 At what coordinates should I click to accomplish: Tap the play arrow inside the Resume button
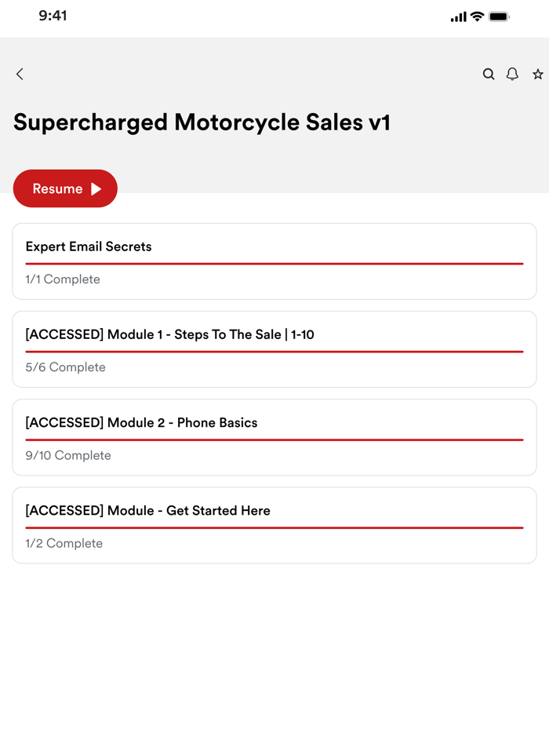pos(96,188)
